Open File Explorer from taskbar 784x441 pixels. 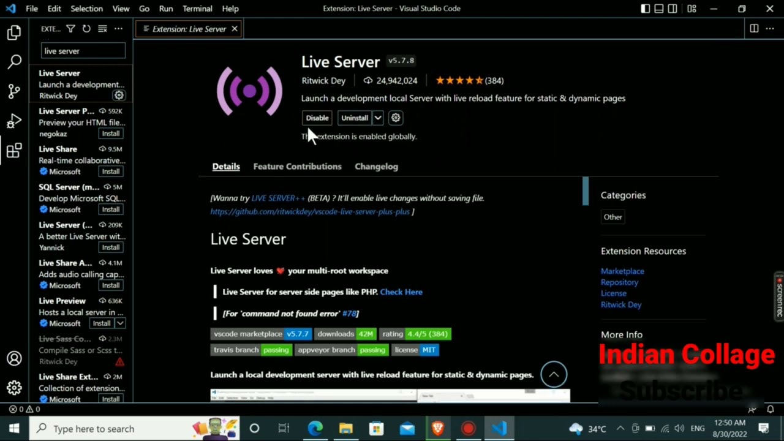click(345, 428)
